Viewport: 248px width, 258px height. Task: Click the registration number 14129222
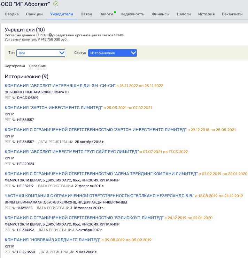[25, 208]
